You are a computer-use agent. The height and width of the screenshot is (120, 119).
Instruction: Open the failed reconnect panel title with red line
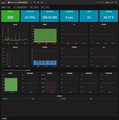tap(69, 73)
